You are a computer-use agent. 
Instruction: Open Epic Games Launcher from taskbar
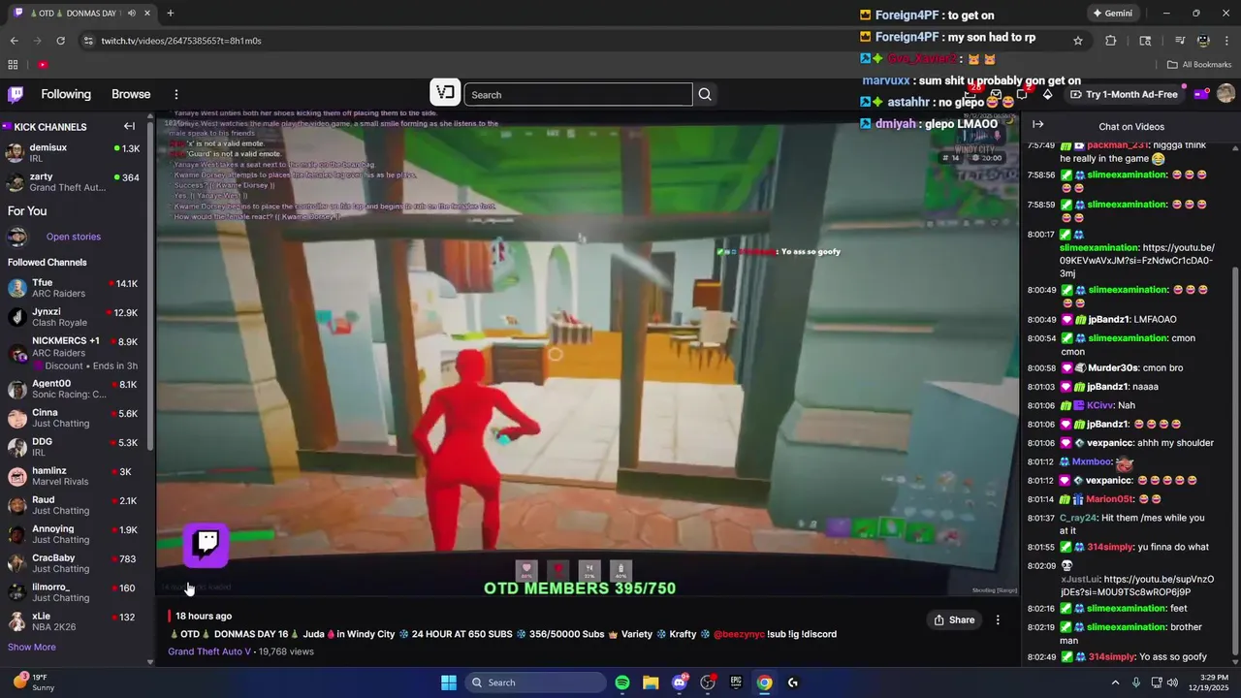(x=736, y=682)
